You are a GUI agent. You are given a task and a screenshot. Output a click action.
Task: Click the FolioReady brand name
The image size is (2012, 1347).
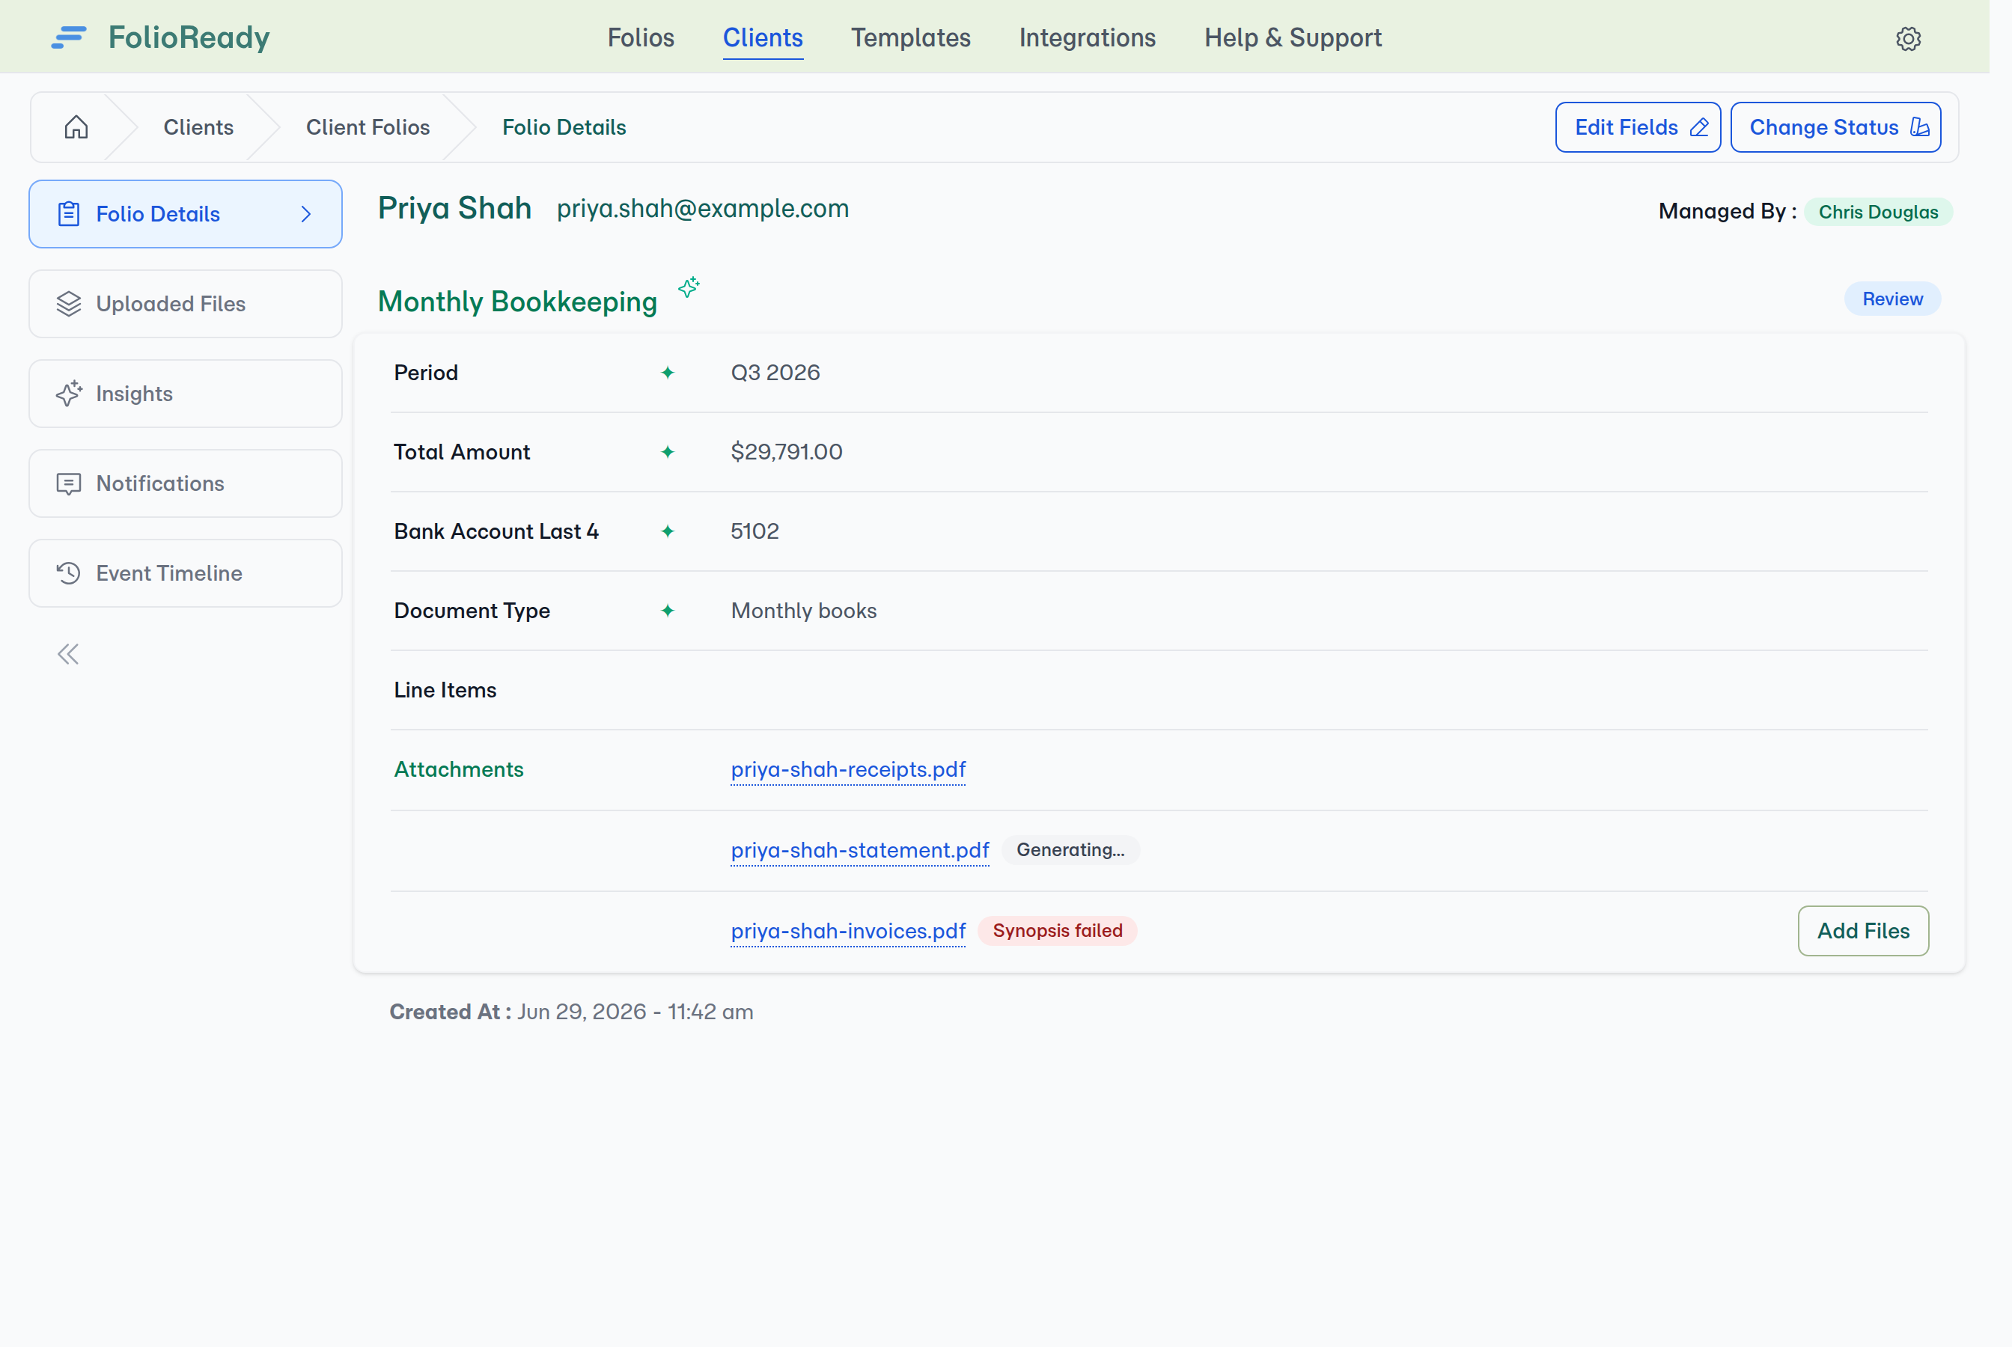point(189,38)
